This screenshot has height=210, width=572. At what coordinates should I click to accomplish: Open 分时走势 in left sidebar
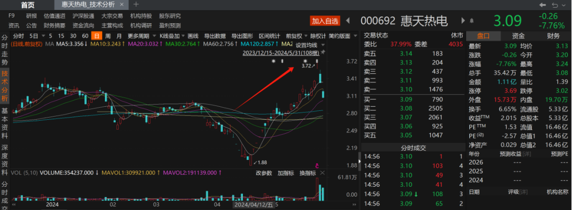[4, 49]
